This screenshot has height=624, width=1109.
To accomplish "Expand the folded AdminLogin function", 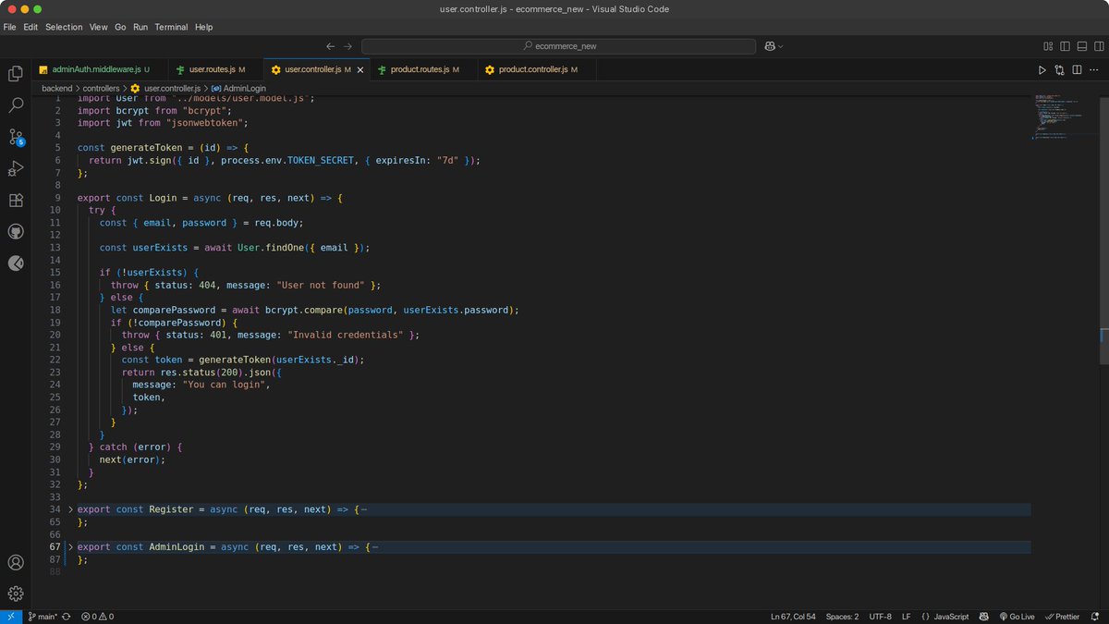I will 70,547.
